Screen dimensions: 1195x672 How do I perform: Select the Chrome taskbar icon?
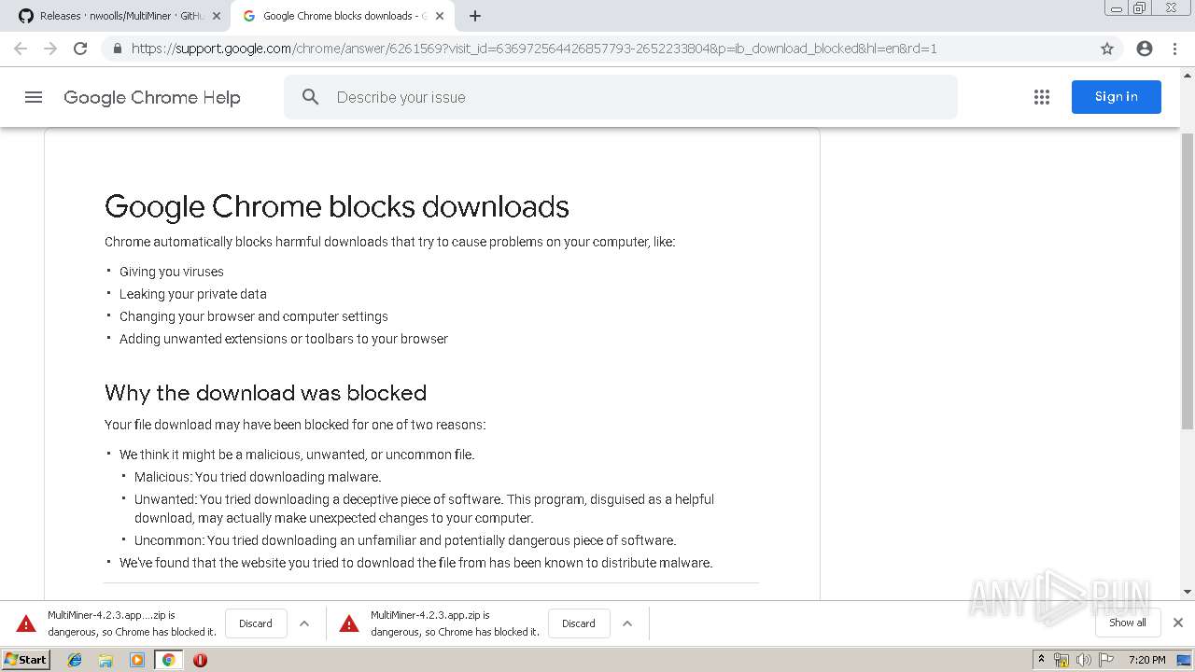[168, 660]
